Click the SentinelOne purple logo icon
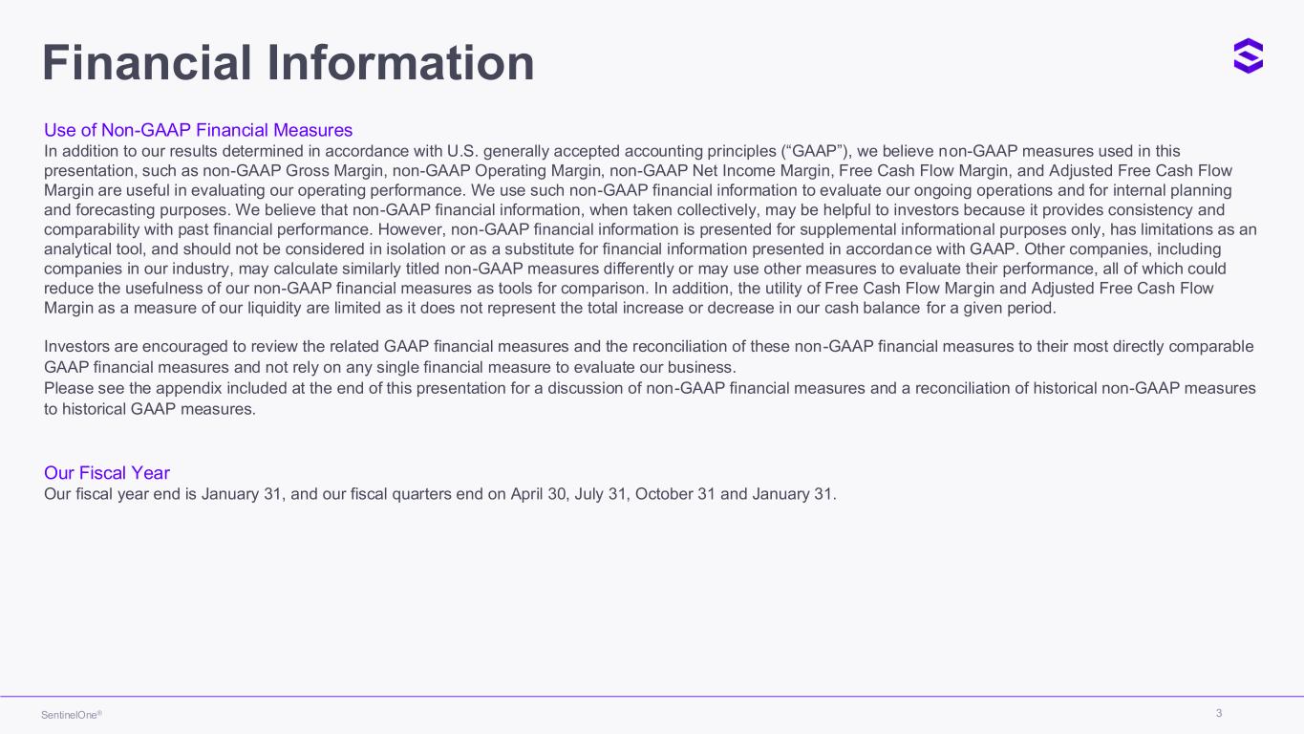The image size is (1304, 734). pos(1248,56)
